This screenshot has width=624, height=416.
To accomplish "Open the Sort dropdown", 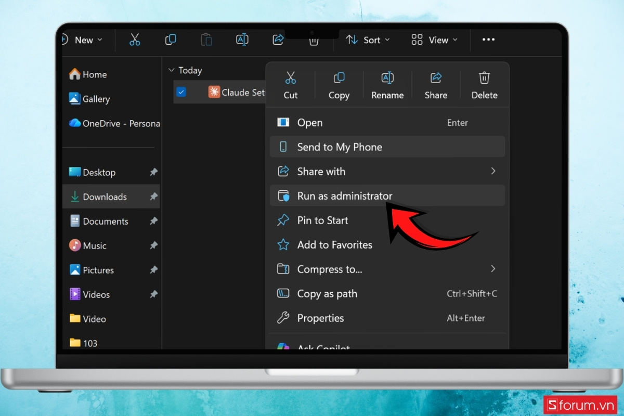I will 368,40.
